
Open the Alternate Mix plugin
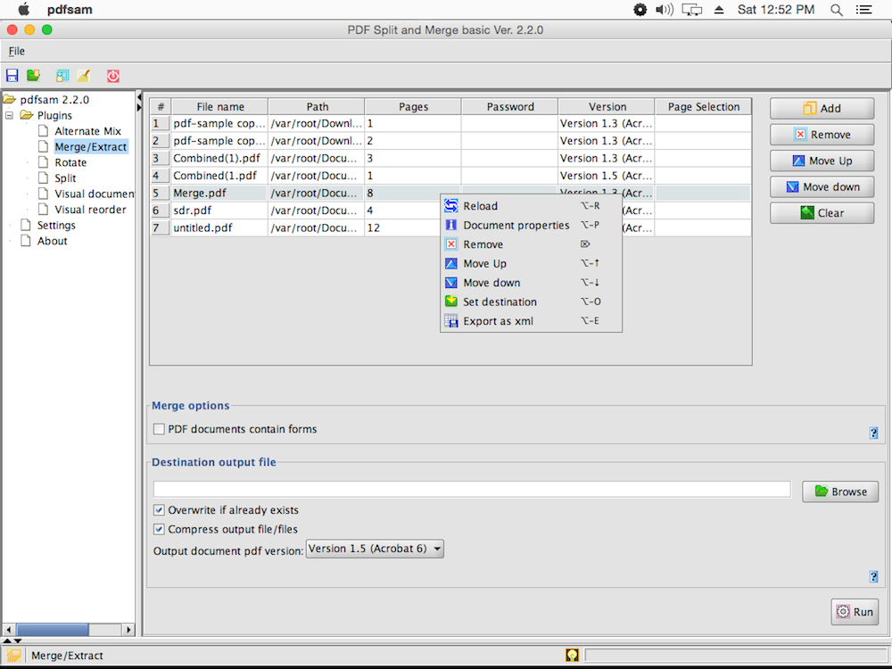click(x=87, y=131)
